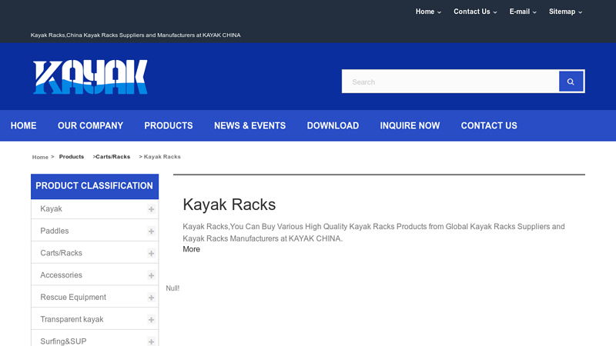The width and height of the screenshot is (616, 346).
Task: Click the Carts/Racks breadcrumb link
Action: pos(112,157)
